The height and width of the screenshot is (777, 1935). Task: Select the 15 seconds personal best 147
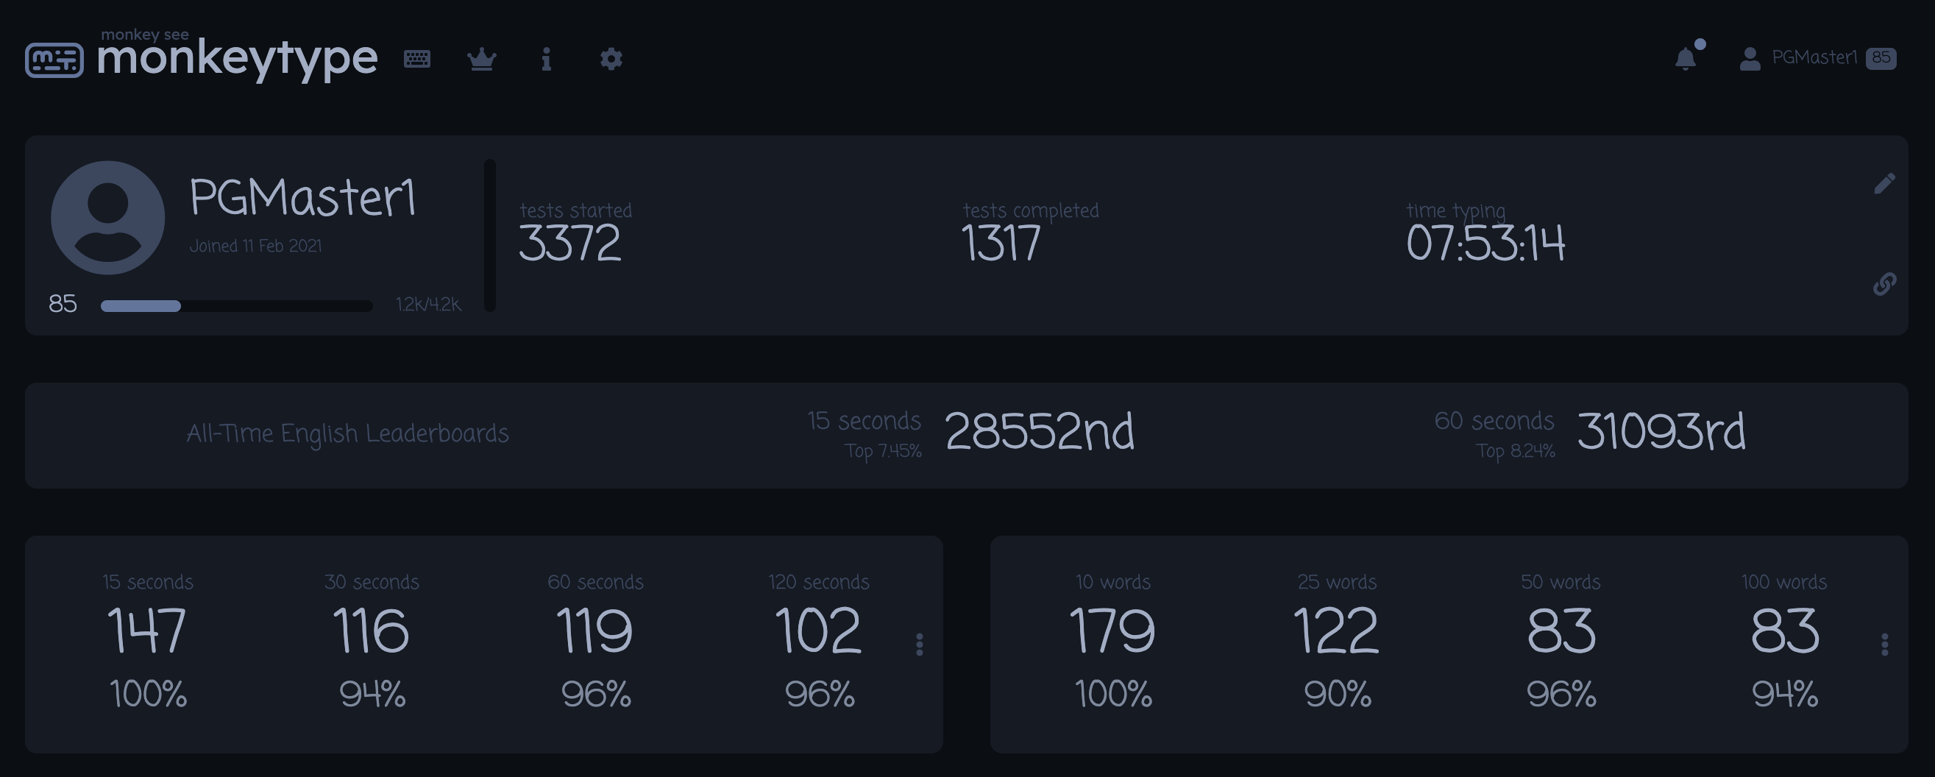(x=147, y=631)
